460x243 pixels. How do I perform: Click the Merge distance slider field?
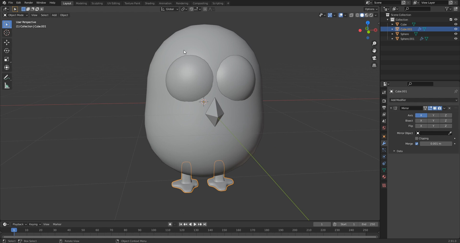click(x=436, y=143)
